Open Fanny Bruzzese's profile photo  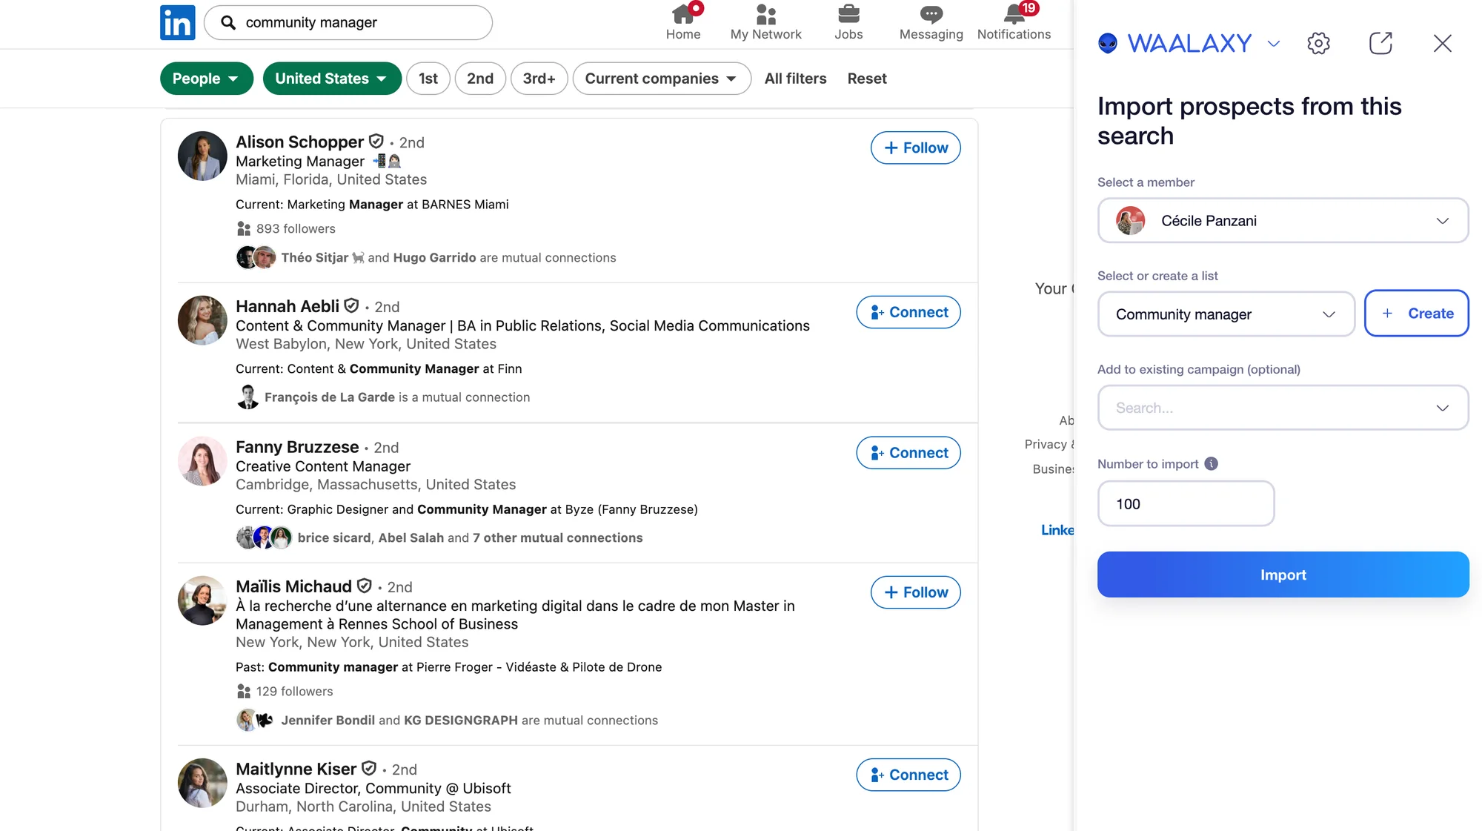(202, 461)
